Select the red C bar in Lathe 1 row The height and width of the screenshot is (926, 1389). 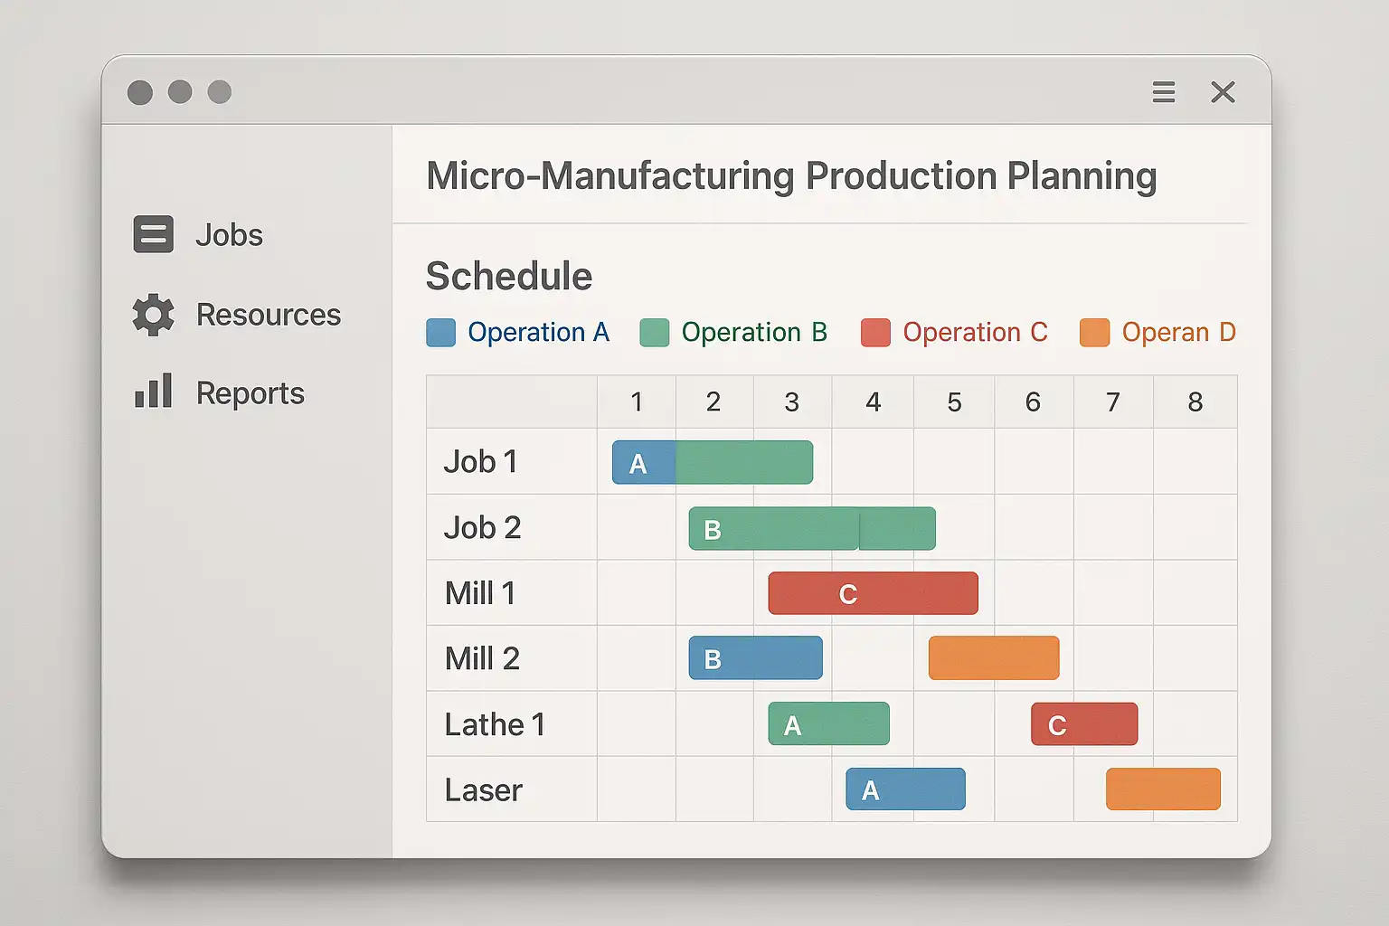[x=1083, y=724]
